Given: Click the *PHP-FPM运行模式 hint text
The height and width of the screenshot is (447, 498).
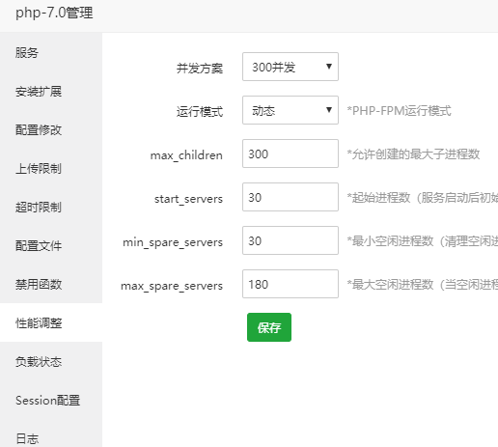Looking at the screenshot, I should click(x=399, y=111).
